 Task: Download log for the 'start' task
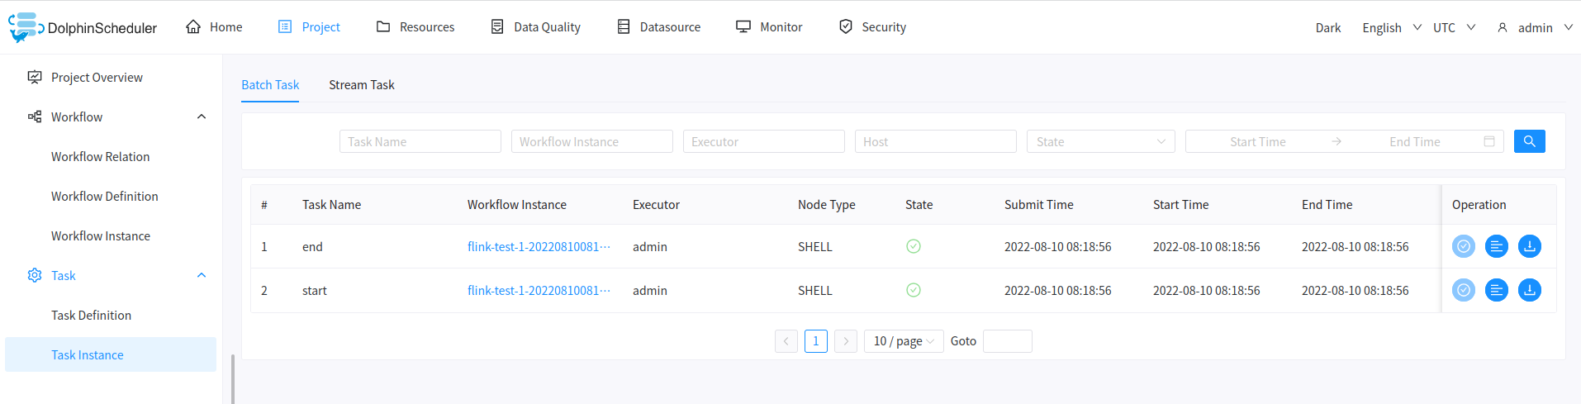1529,290
